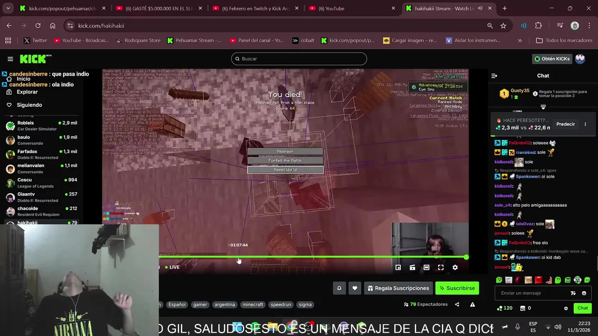Screen dimensions: 598x336
Task: Click chat translate icon in message box
Action: 573,293
